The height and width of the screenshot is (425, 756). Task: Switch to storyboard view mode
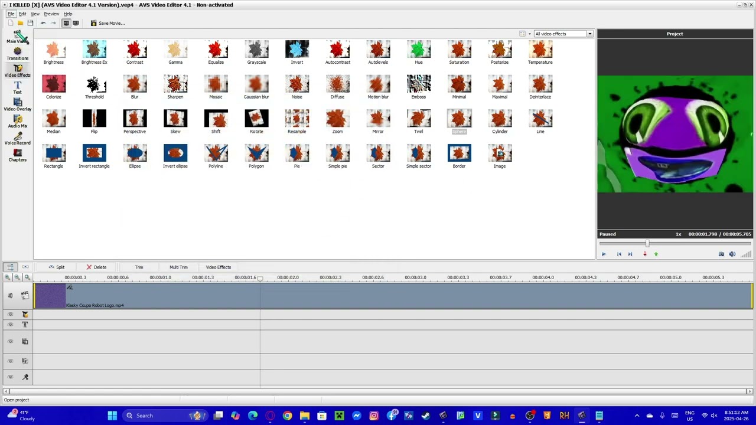coord(25,267)
